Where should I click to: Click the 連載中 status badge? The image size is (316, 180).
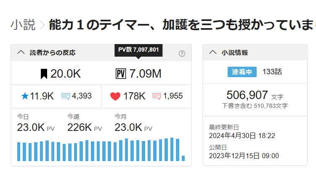[x=242, y=72]
